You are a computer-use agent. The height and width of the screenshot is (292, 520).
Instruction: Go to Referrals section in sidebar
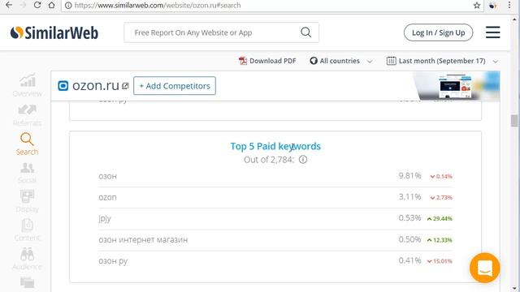(27, 115)
